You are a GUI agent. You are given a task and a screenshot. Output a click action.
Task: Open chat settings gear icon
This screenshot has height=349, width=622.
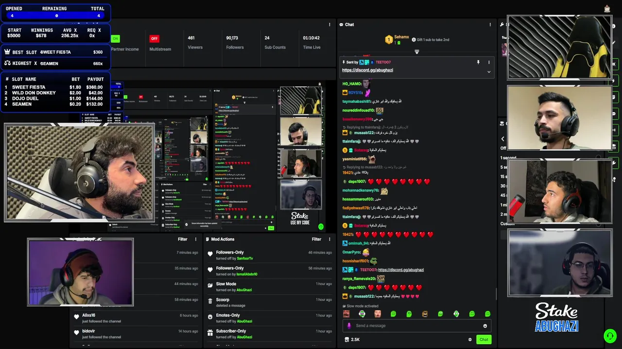[470, 340]
